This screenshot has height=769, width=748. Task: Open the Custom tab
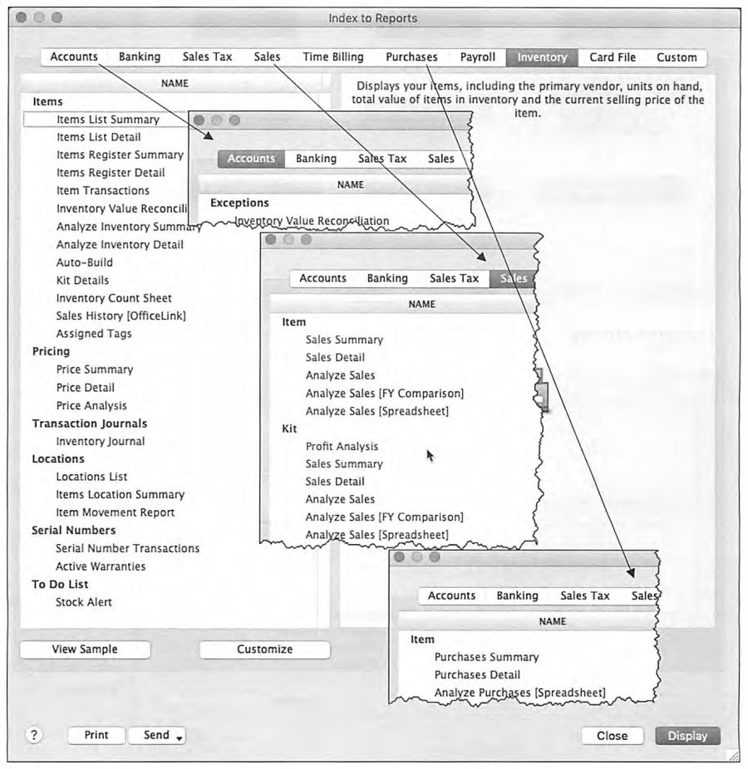[x=677, y=57]
